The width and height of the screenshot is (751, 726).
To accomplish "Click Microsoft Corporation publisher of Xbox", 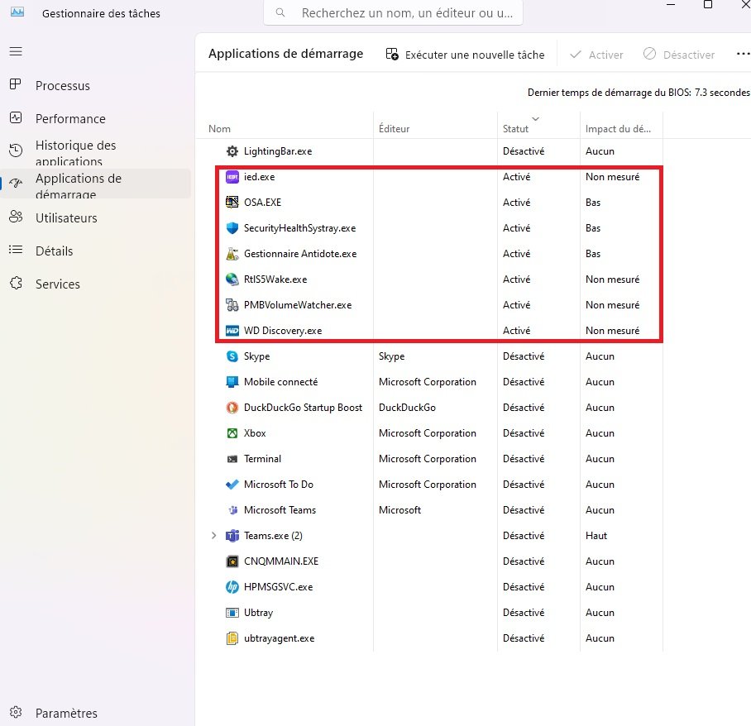I will click(428, 433).
